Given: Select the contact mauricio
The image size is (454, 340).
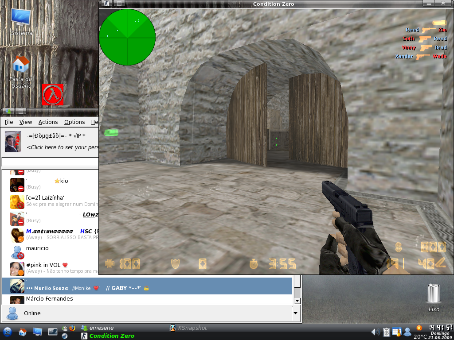Looking at the screenshot, I should click(x=51, y=252).
